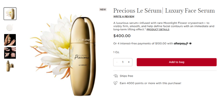Click the Ships free gift icon

coord(116,76)
